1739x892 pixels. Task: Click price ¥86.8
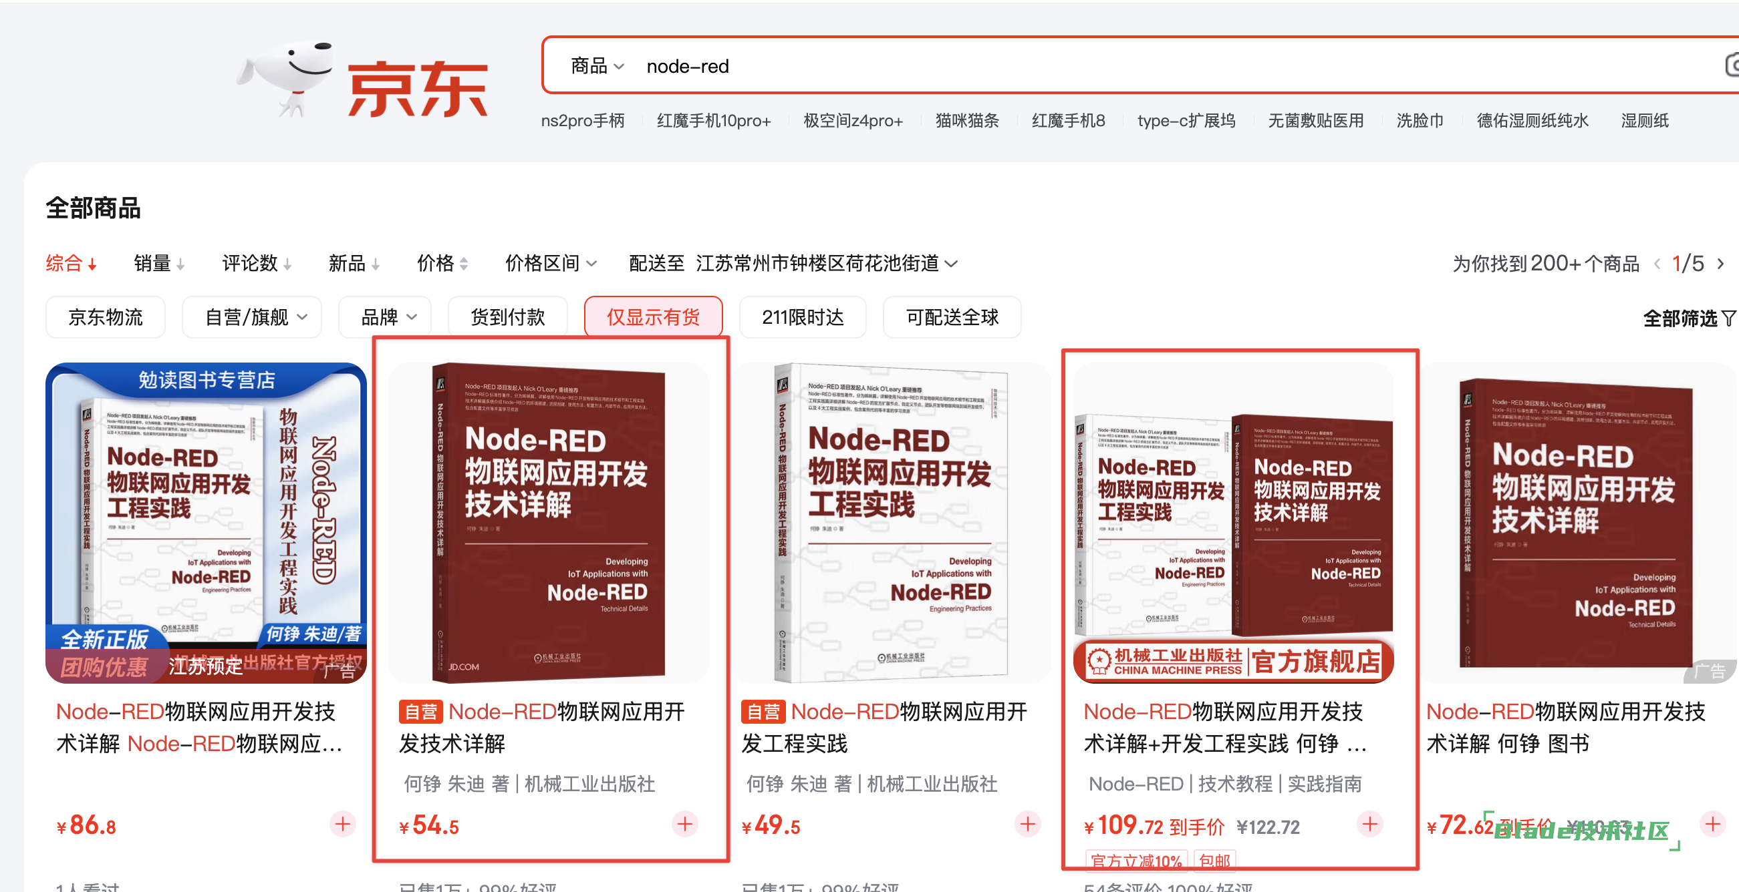(x=87, y=825)
